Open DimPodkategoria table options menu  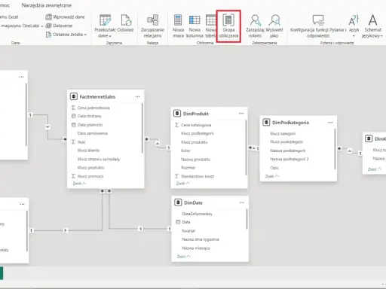tap(330, 123)
